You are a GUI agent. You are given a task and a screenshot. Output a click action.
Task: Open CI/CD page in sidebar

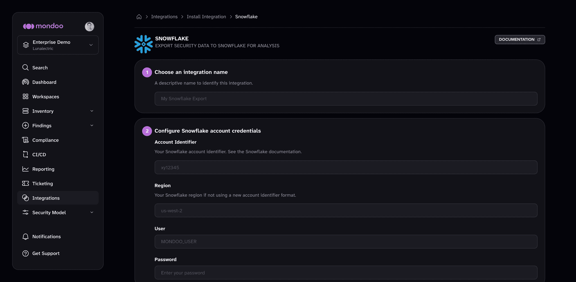[58, 155]
